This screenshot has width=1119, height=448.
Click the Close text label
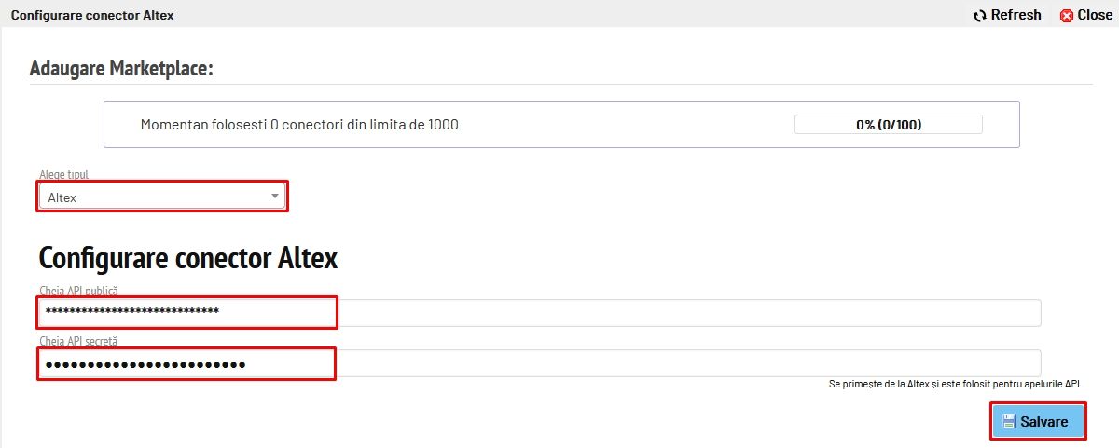[x=1096, y=15]
